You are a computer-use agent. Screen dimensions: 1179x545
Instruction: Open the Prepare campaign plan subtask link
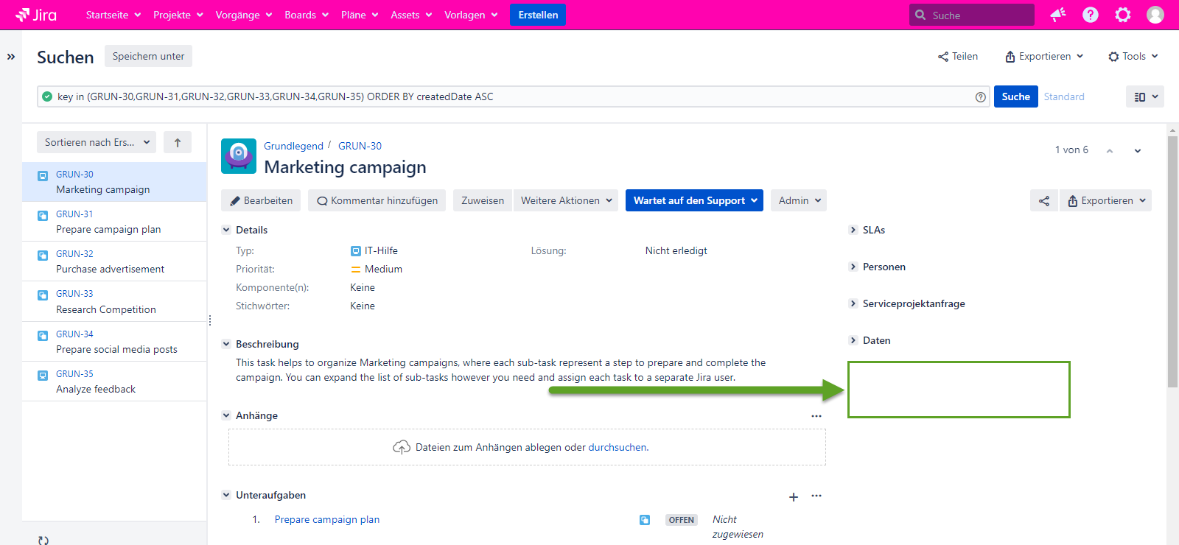[327, 519]
